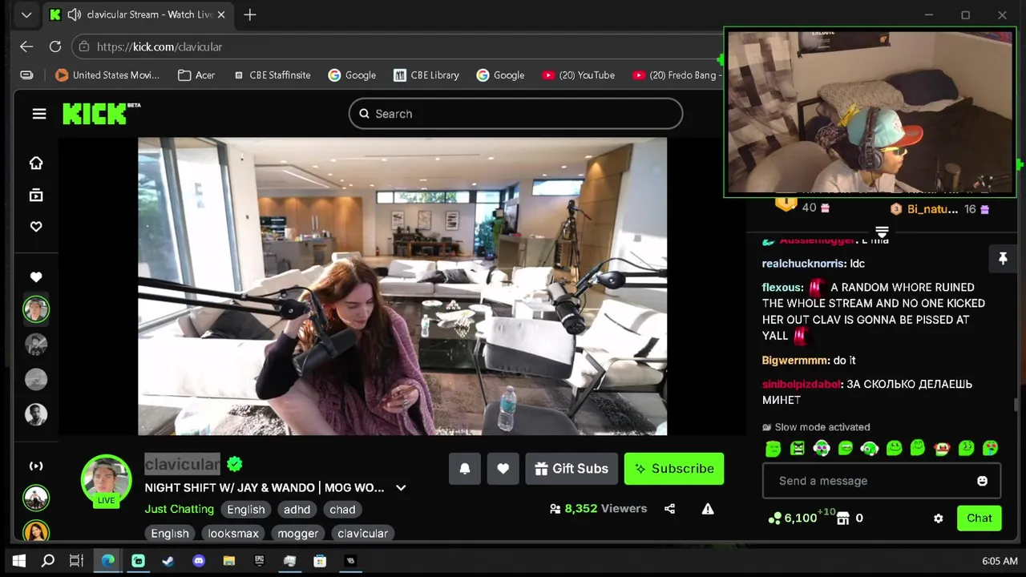The width and height of the screenshot is (1026, 577).
Task: Open a new browser tab
Action: click(250, 14)
